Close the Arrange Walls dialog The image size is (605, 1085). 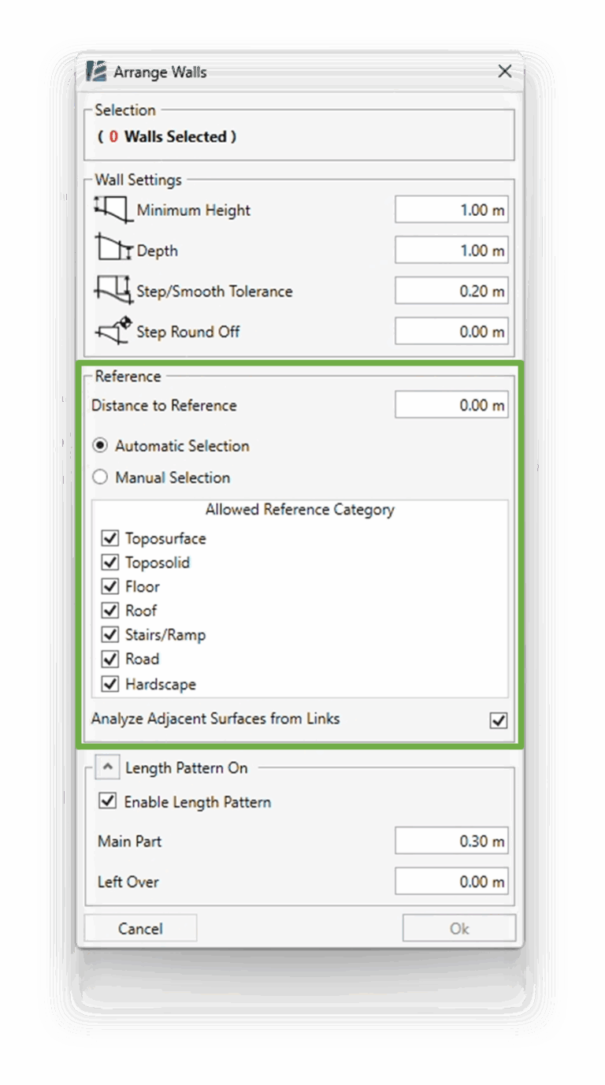[x=505, y=72]
